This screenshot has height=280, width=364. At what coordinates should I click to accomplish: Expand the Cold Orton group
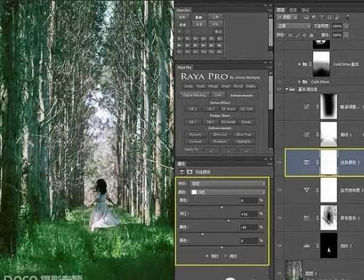point(298,81)
